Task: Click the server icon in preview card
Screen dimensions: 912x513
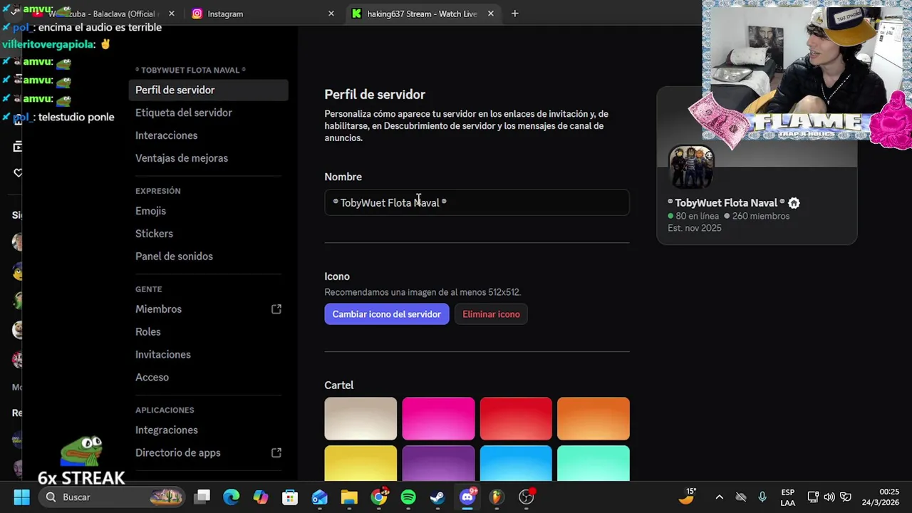Action: [x=691, y=168]
